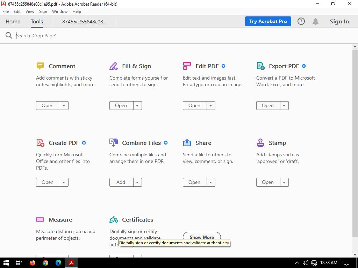Click the Fill & Sign pen icon
Screen dimensions: 358x268
click(x=114, y=66)
